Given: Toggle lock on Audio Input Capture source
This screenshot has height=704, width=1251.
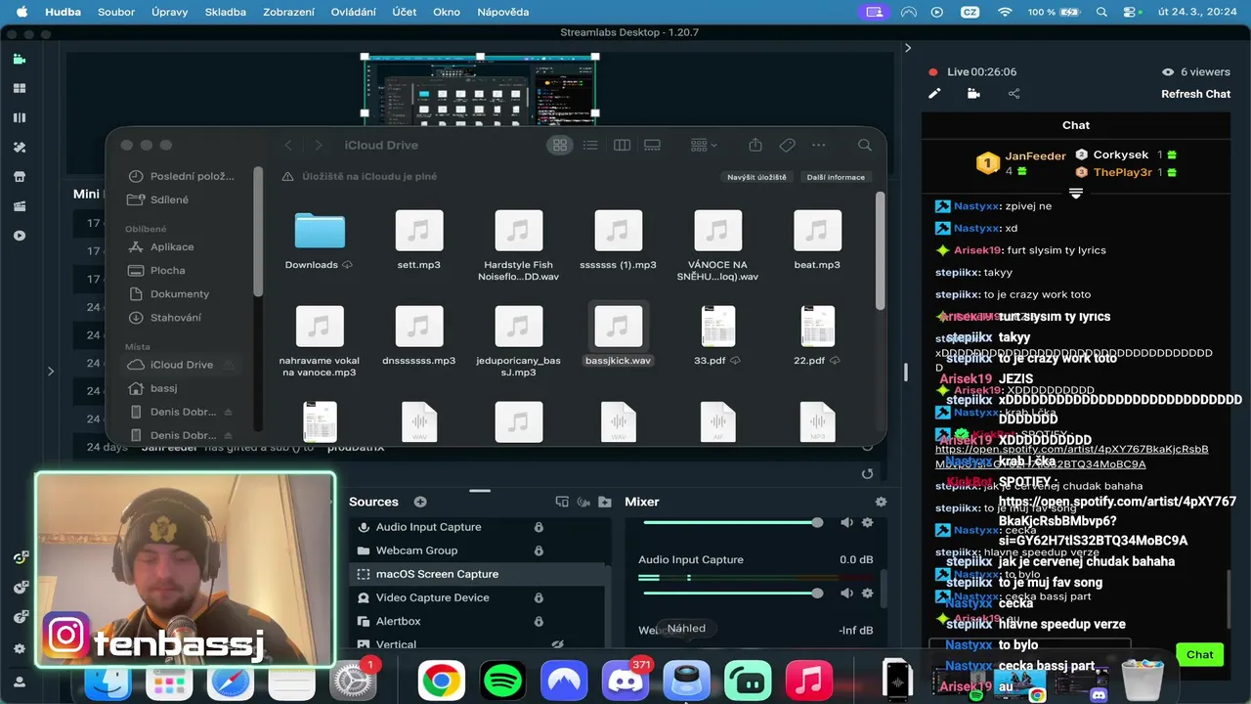Looking at the screenshot, I should pyautogui.click(x=539, y=527).
